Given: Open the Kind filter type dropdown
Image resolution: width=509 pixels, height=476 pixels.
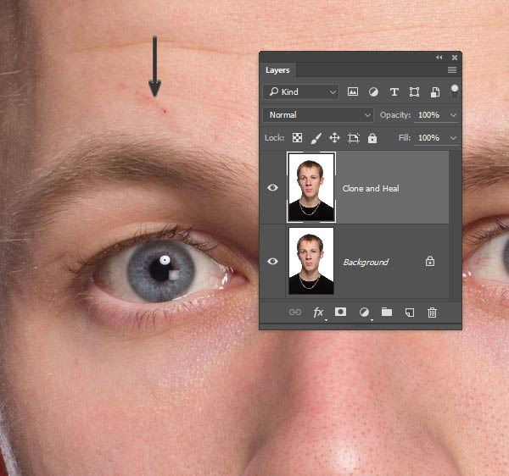Looking at the screenshot, I should pos(300,91).
